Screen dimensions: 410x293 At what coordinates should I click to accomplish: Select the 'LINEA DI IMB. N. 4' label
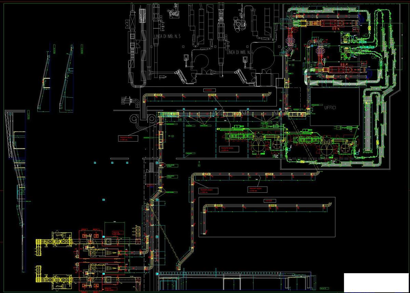(240, 52)
